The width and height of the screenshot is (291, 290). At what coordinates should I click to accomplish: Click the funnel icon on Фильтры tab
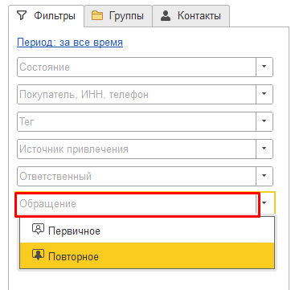point(22,16)
